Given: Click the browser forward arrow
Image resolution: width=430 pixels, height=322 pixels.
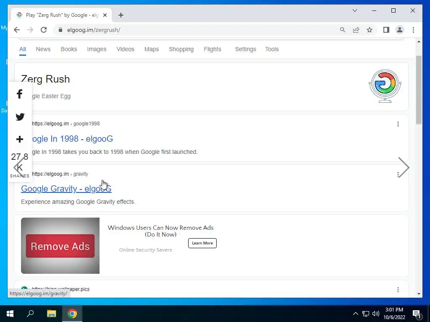Looking at the screenshot, I should (x=30, y=30).
